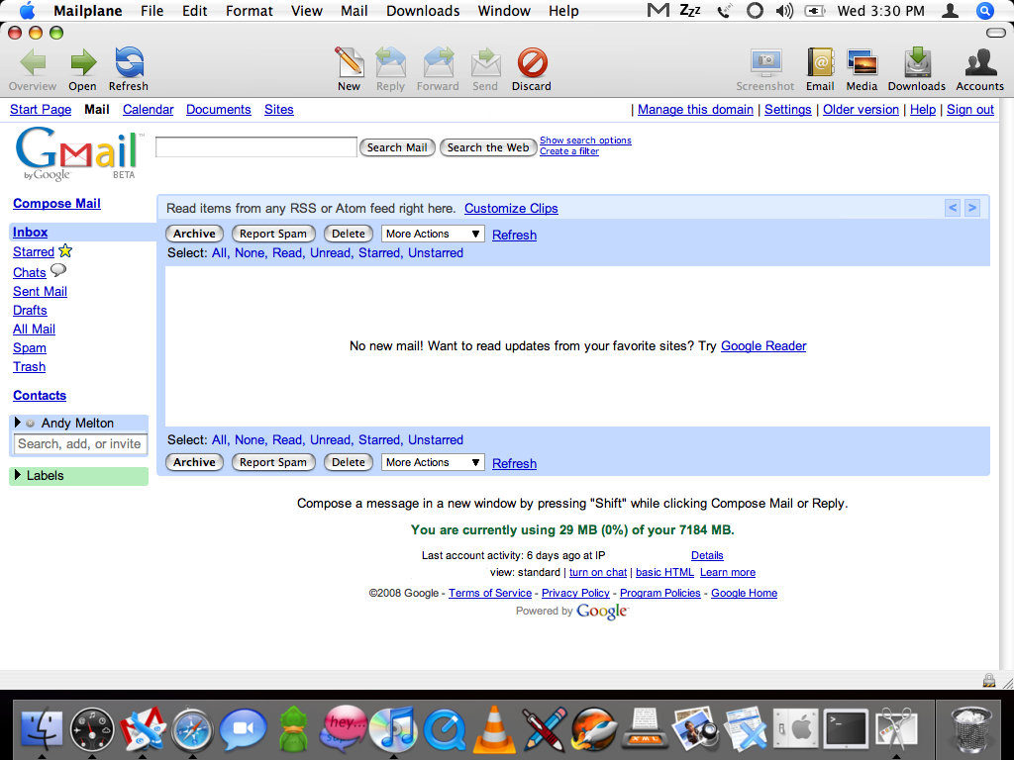
Task: Click the Archive button above the message list
Action: pos(194,234)
